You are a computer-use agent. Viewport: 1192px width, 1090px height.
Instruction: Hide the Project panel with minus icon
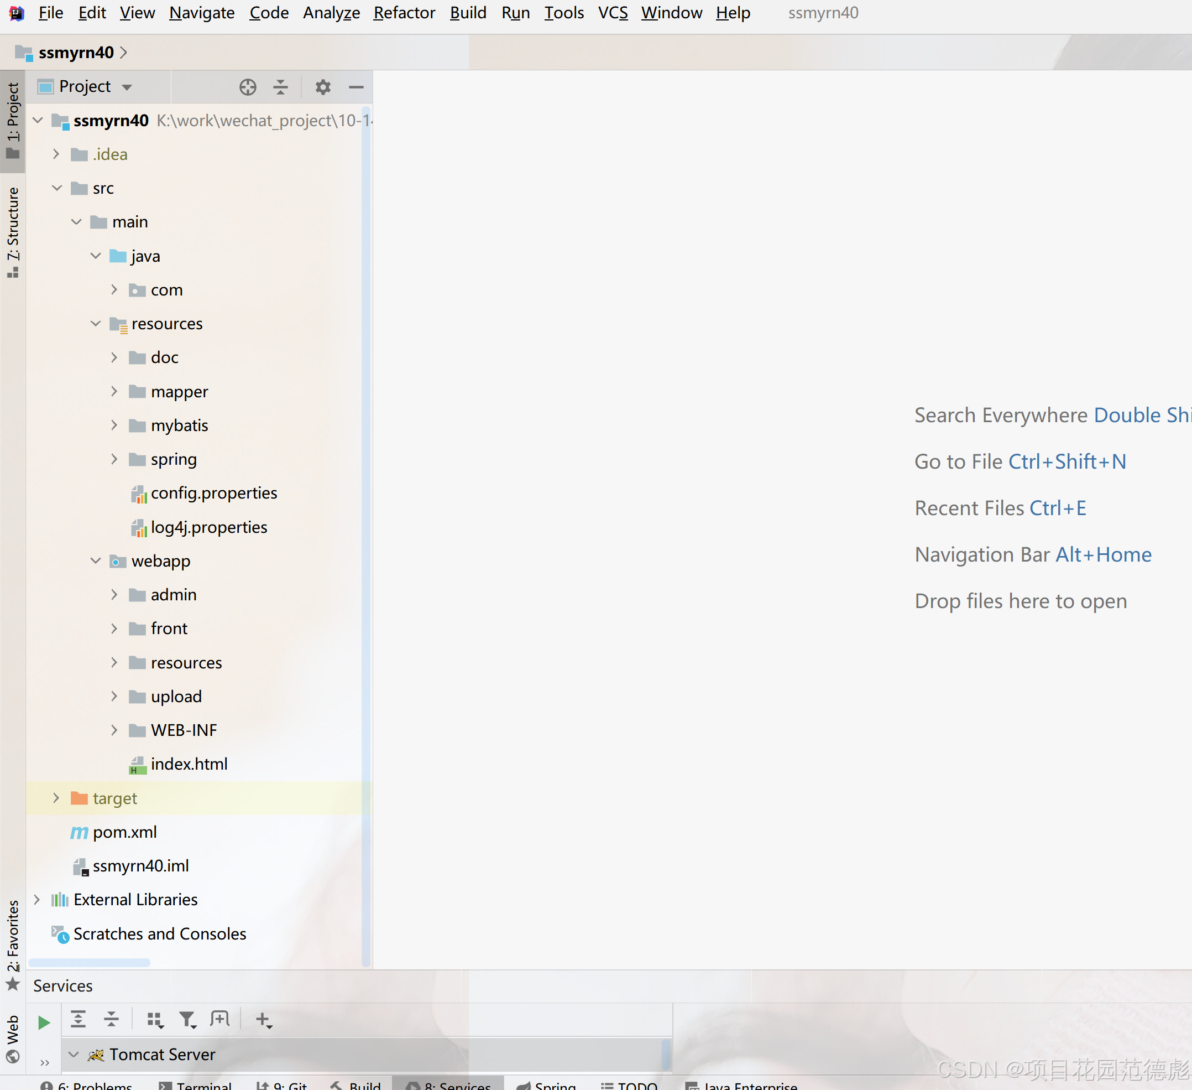[356, 87]
